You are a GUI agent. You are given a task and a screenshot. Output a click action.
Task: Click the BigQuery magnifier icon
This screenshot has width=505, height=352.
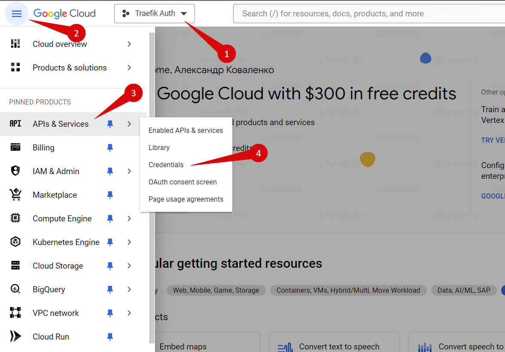point(15,289)
